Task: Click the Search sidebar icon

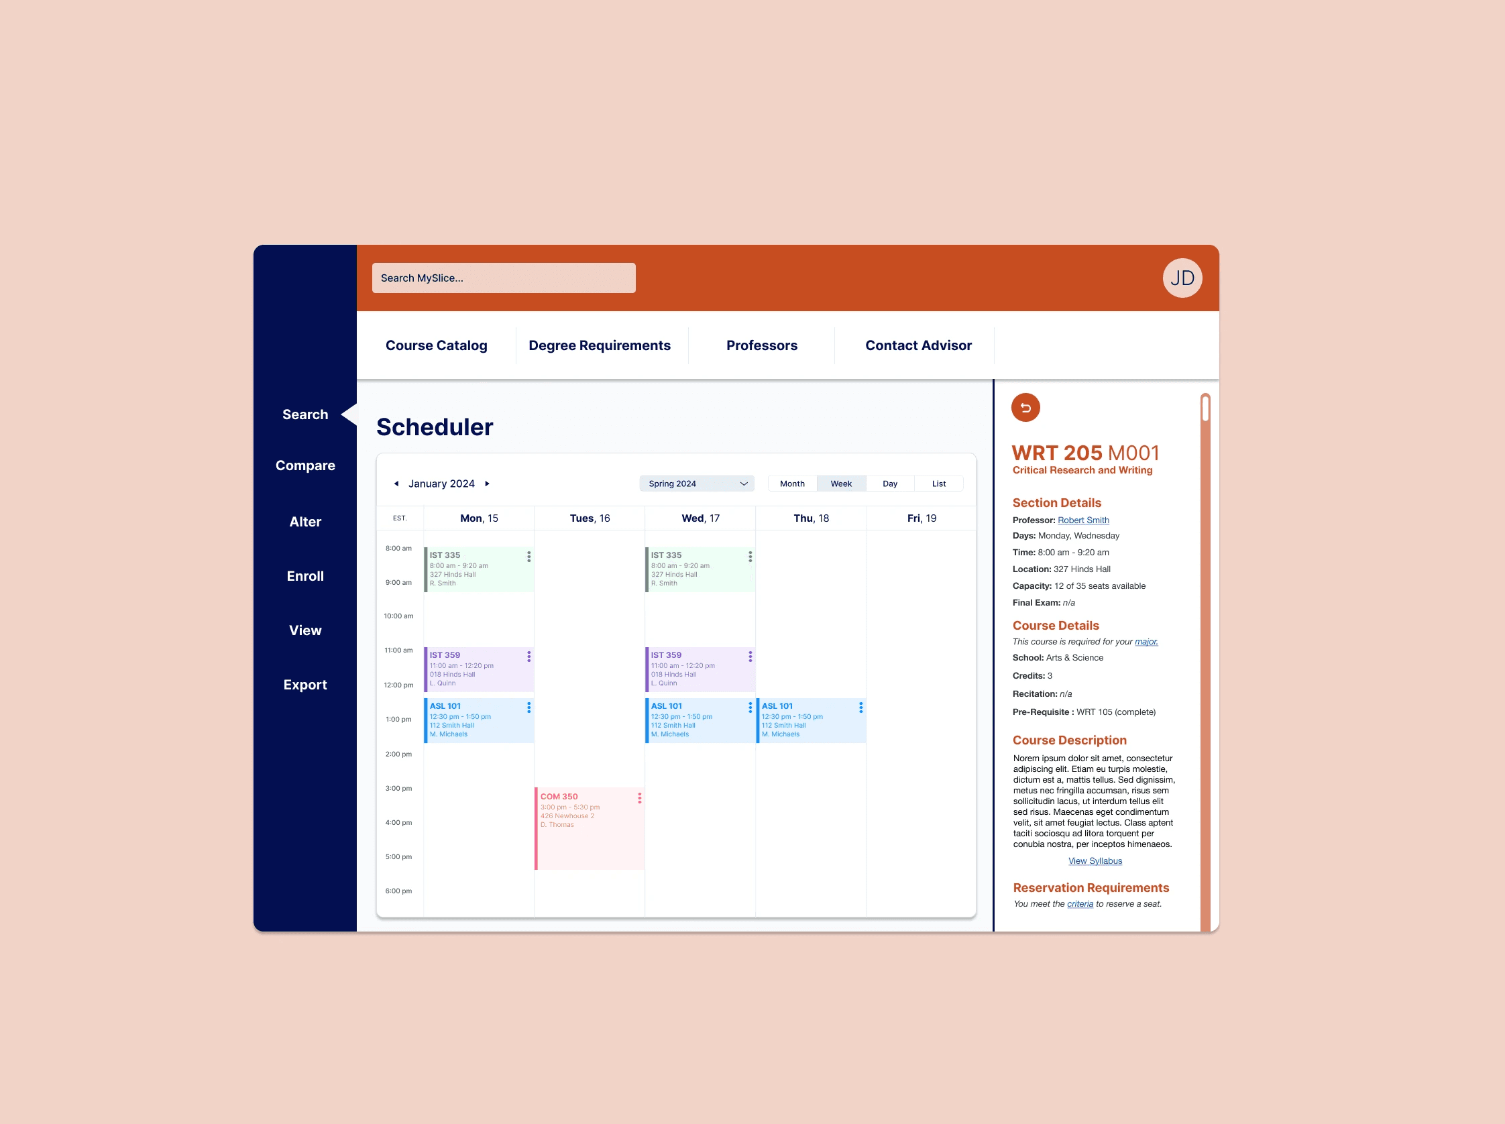Action: (304, 413)
